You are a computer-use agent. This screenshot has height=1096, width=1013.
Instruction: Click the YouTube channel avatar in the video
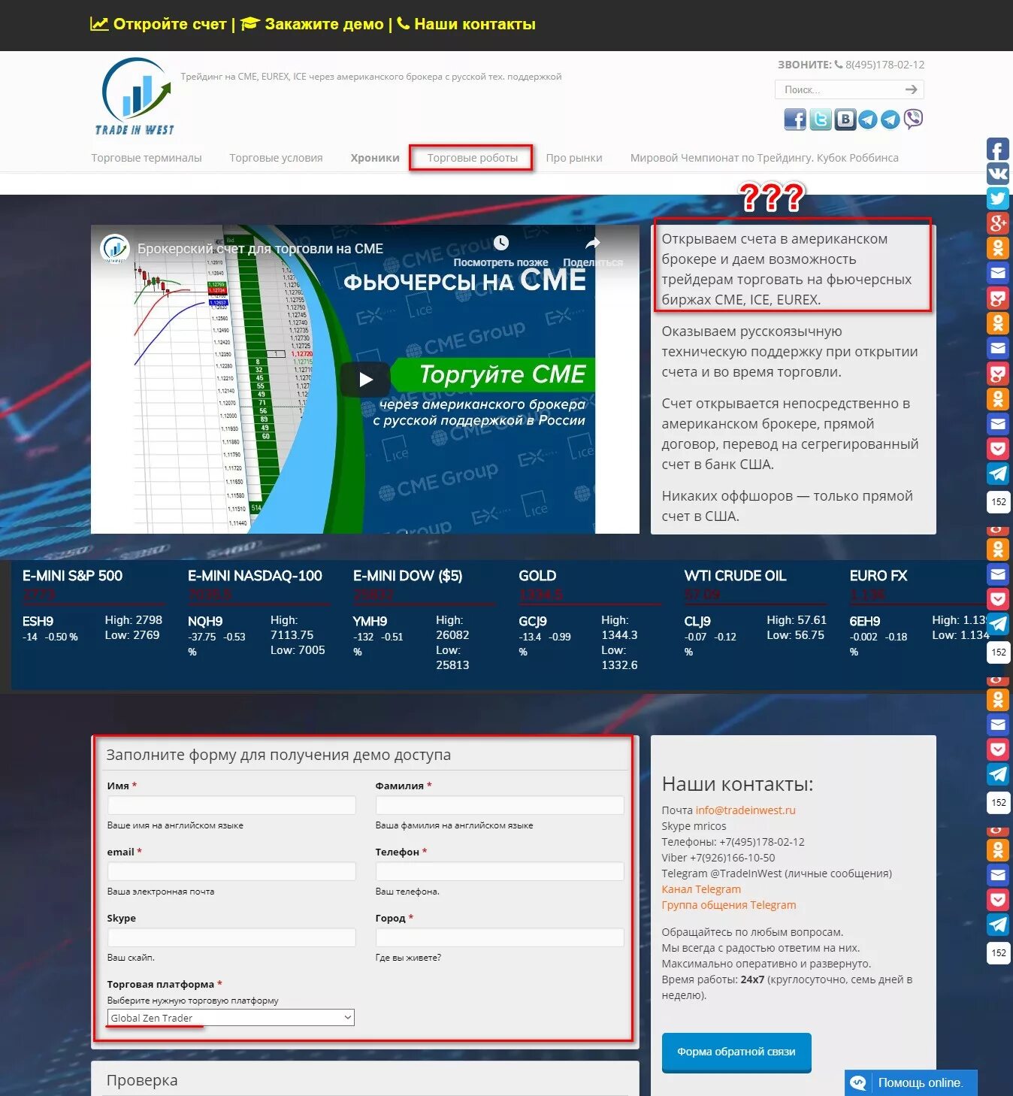(x=115, y=248)
